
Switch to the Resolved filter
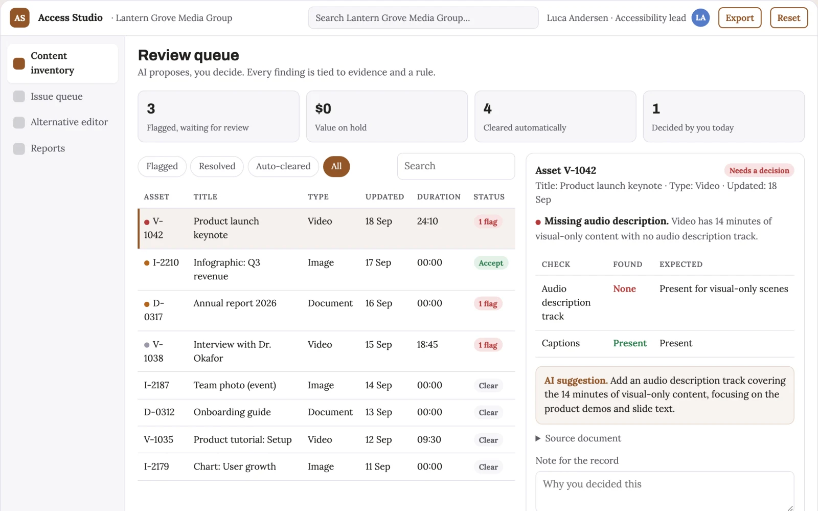point(217,166)
